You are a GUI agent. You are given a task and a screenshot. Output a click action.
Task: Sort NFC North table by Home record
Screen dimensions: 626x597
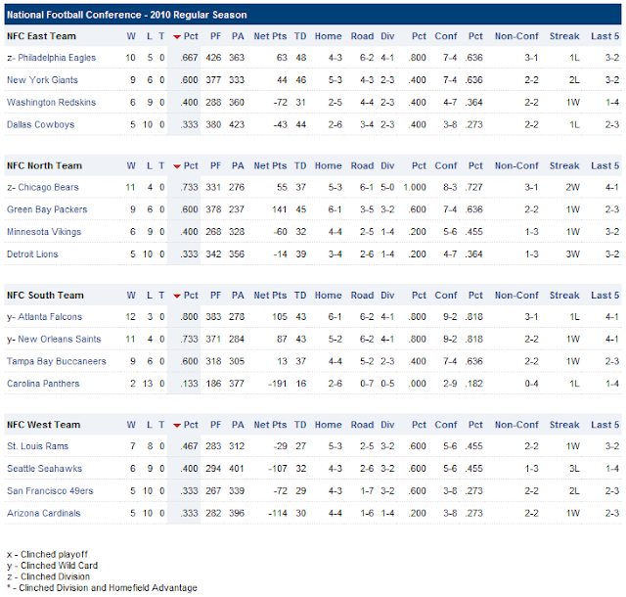pos(329,165)
